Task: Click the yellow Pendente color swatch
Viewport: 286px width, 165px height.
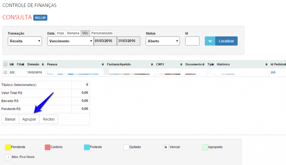Action: pyautogui.click(x=8, y=147)
